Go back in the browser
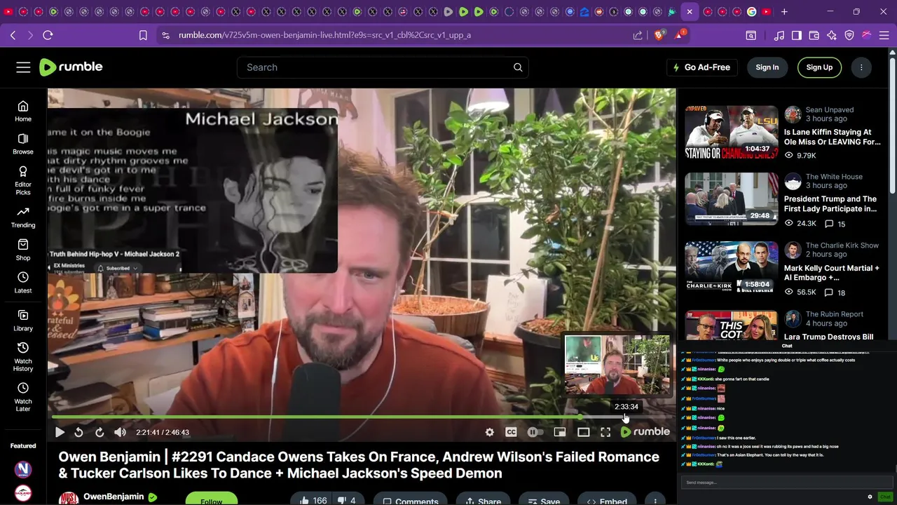This screenshot has height=505, width=897. click(13, 35)
